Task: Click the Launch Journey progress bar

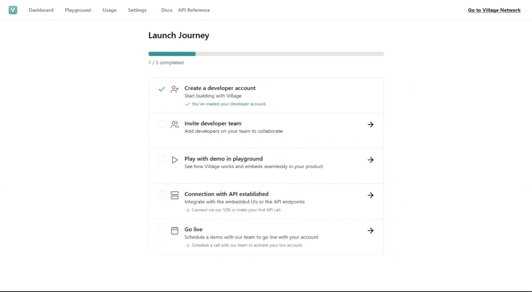Action: (266, 54)
